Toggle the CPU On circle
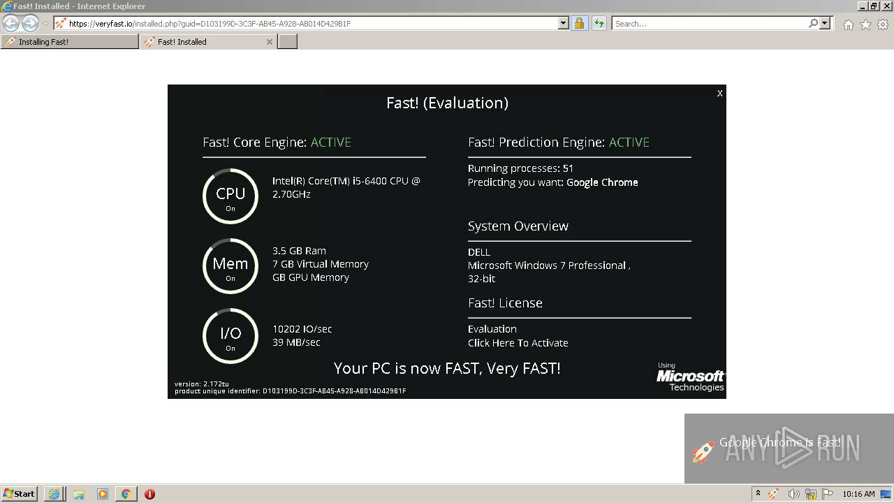 click(230, 196)
